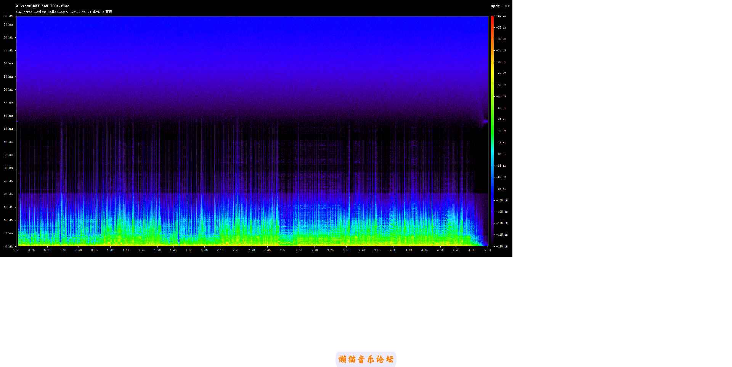Click the orange Chinese forum watermark logo
This screenshot has width=732, height=367.
point(366,359)
